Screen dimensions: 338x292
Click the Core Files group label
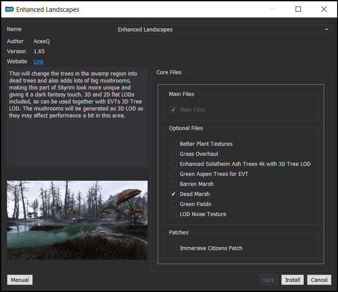click(x=169, y=72)
